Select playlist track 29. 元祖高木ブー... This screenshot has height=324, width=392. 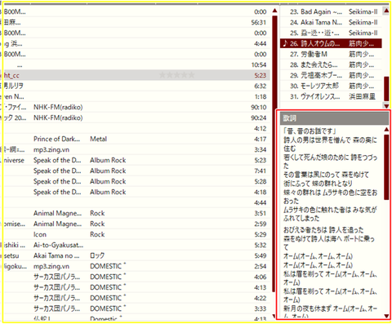click(331, 75)
